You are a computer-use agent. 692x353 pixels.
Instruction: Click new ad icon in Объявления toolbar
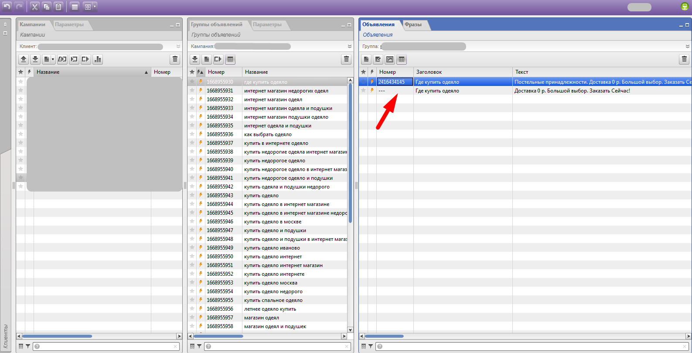(x=366, y=59)
